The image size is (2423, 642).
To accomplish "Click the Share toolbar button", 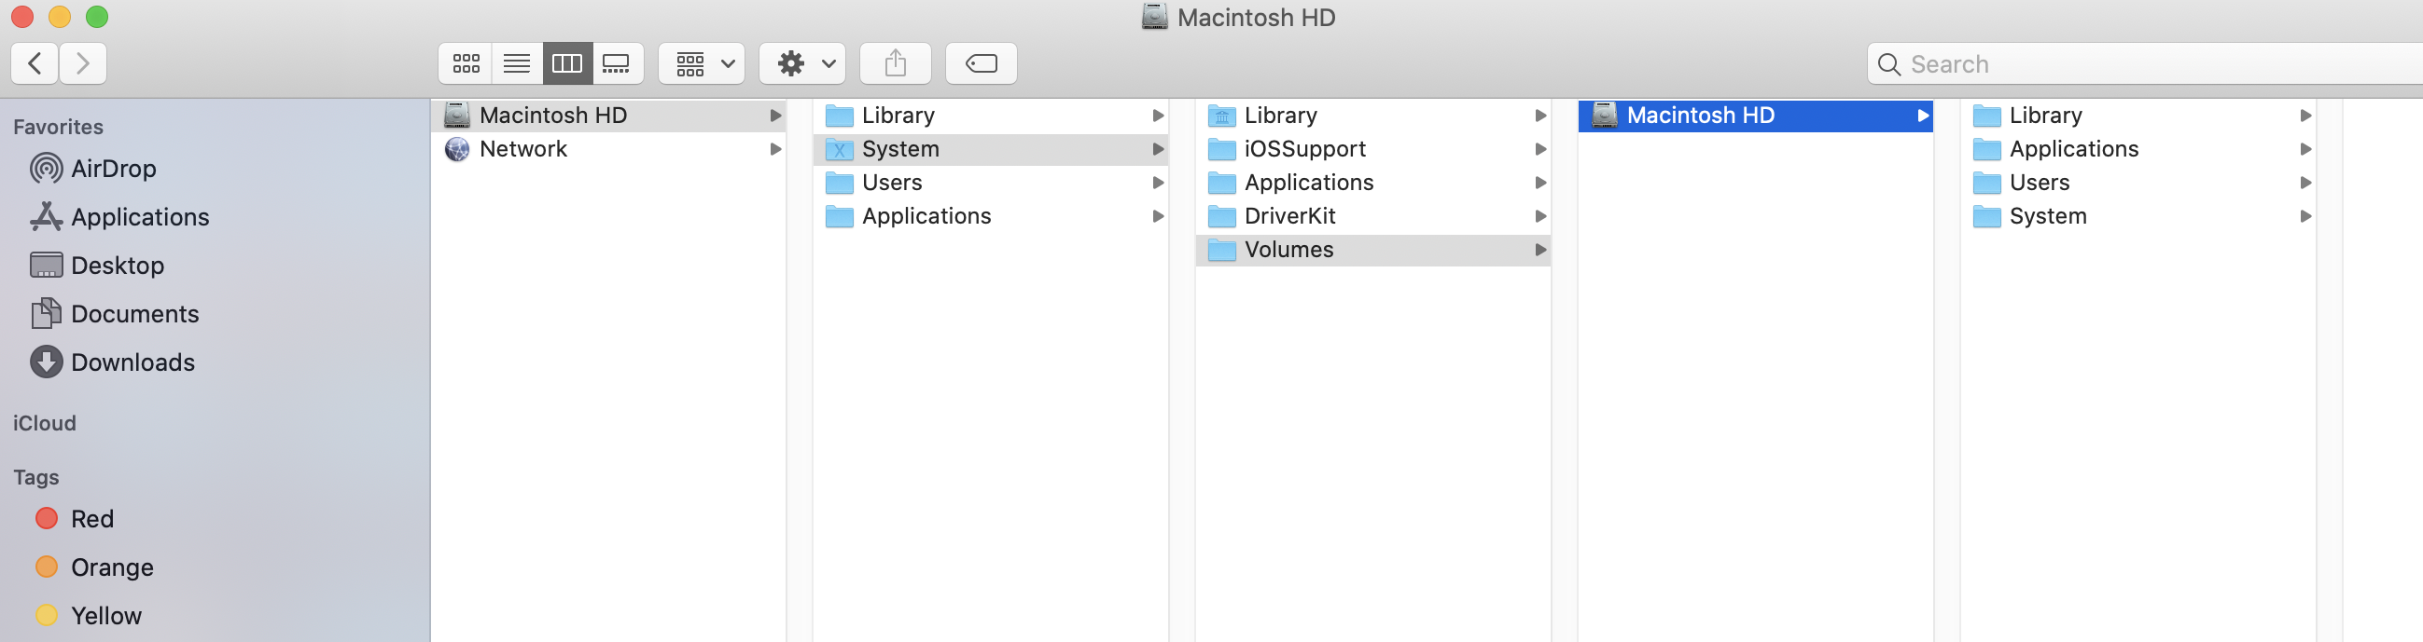I will [896, 63].
